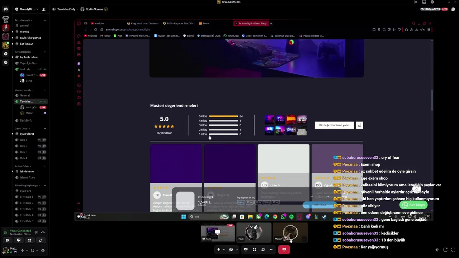Screen dimensions: 459x258
Task: Deafen with the headphones icon in user panel
Action: [33, 250]
